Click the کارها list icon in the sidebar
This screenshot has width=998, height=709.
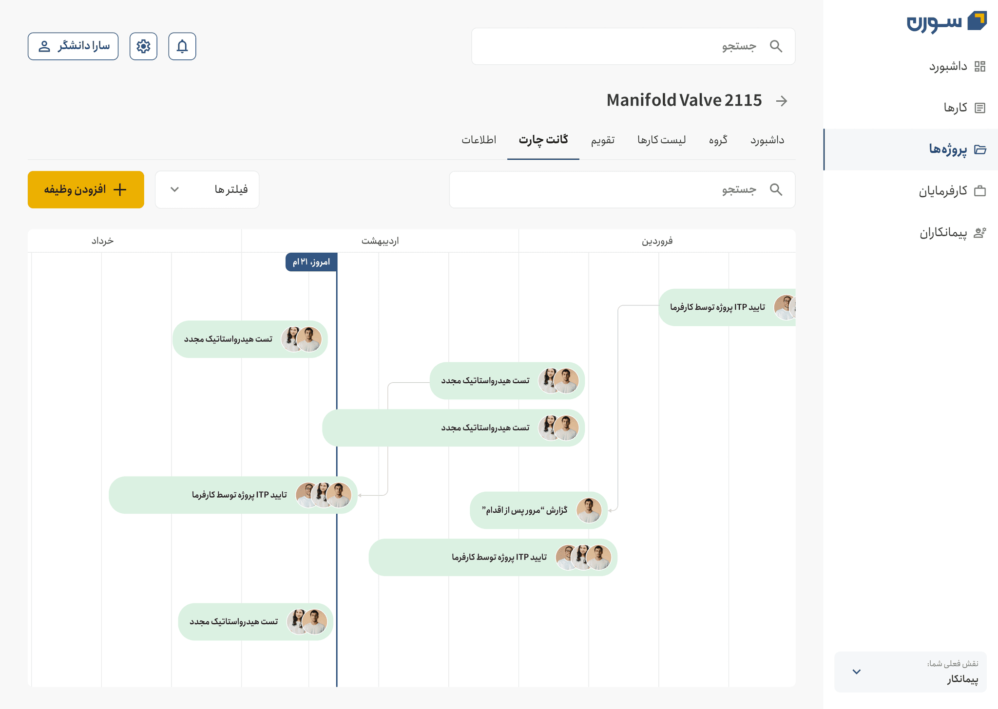coord(980,108)
